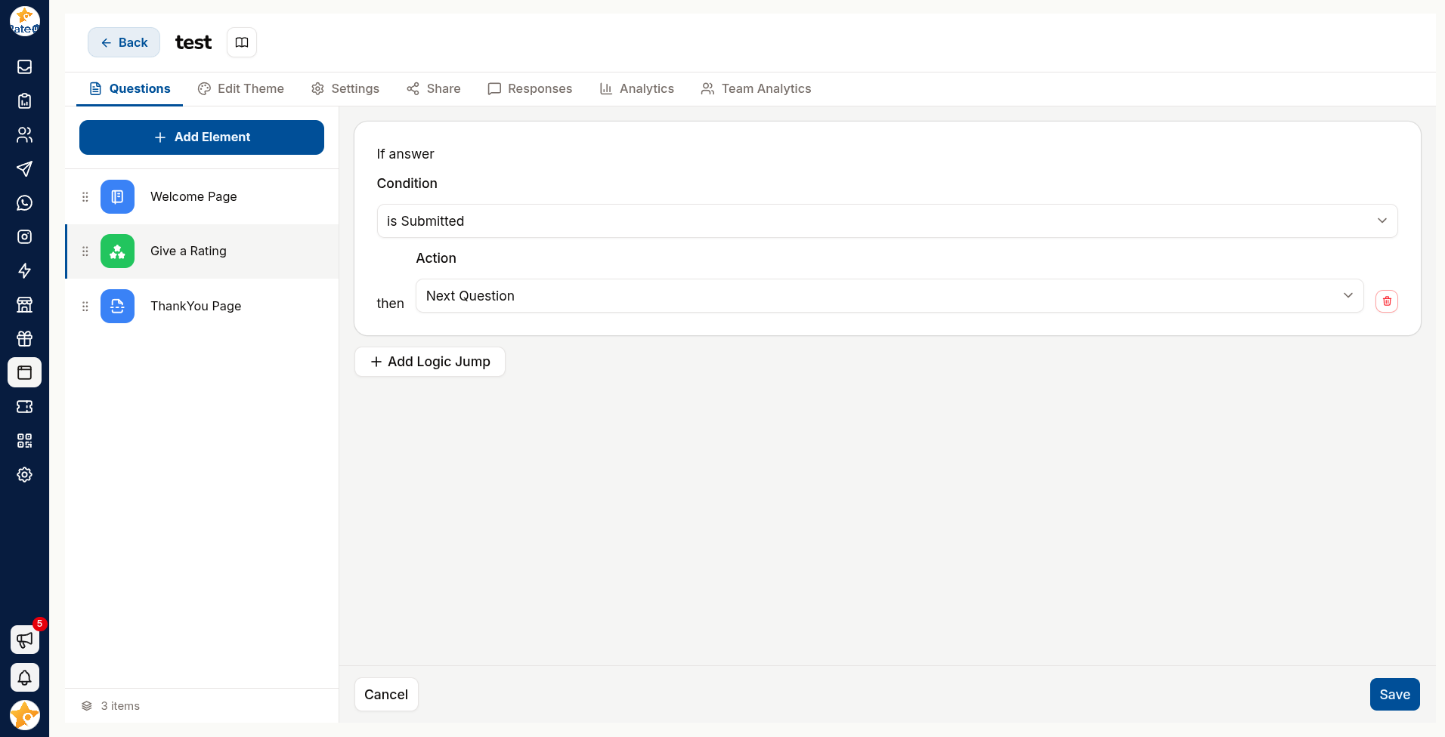This screenshot has width=1445, height=737.
Task: Open the WhatsApp icon in sidebar
Action: (x=24, y=203)
